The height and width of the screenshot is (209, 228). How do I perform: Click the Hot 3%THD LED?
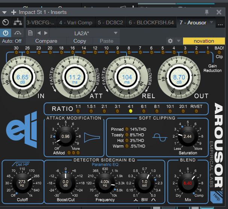(127, 140)
